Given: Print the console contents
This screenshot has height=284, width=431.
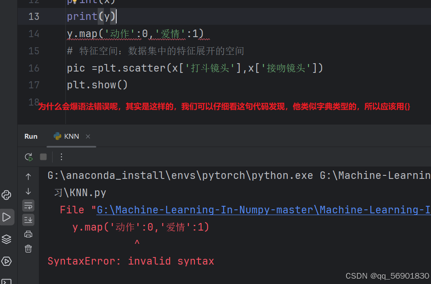Looking at the screenshot, I should pos(28,234).
